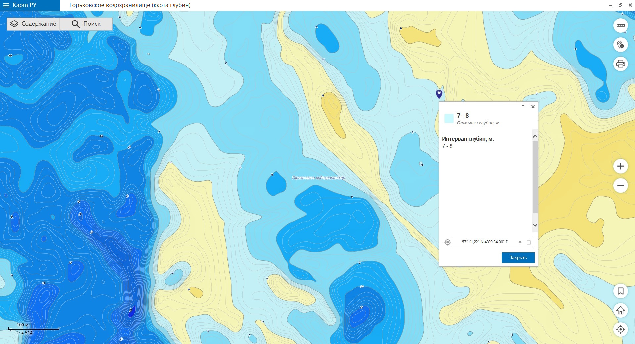Open the bookmarks button
The height and width of the screenshot is (344, 635).
coord(620,291)
